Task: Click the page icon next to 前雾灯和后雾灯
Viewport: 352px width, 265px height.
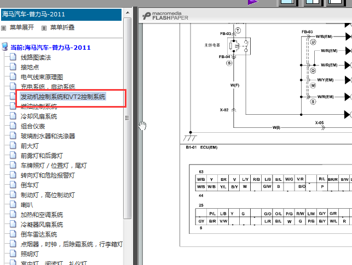Action: (x=13, y=155)
